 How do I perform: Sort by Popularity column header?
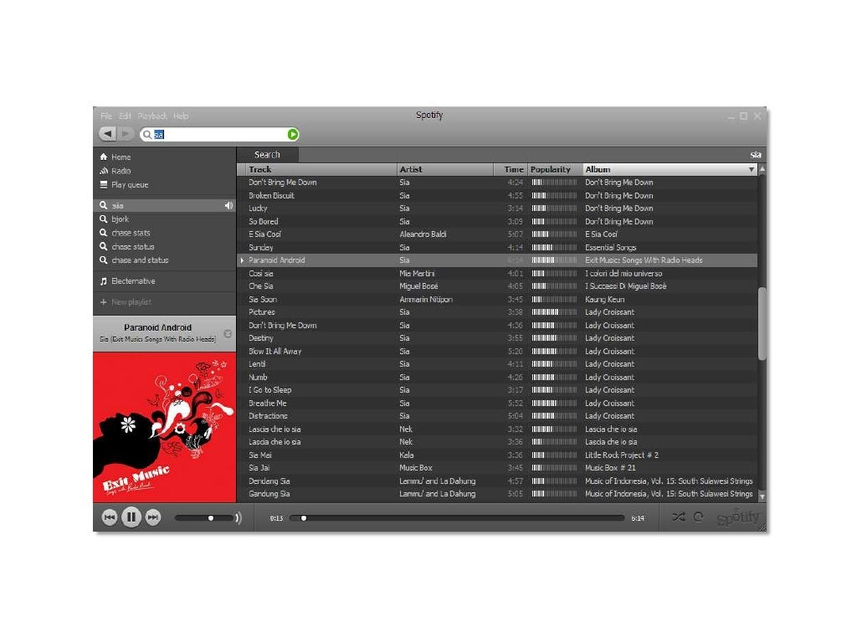pyautogui.click(x=556, y=169)
